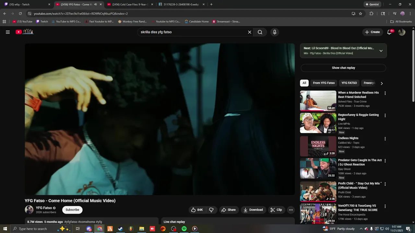Select the From YFG Fatso chip

(x=324, y=83)
